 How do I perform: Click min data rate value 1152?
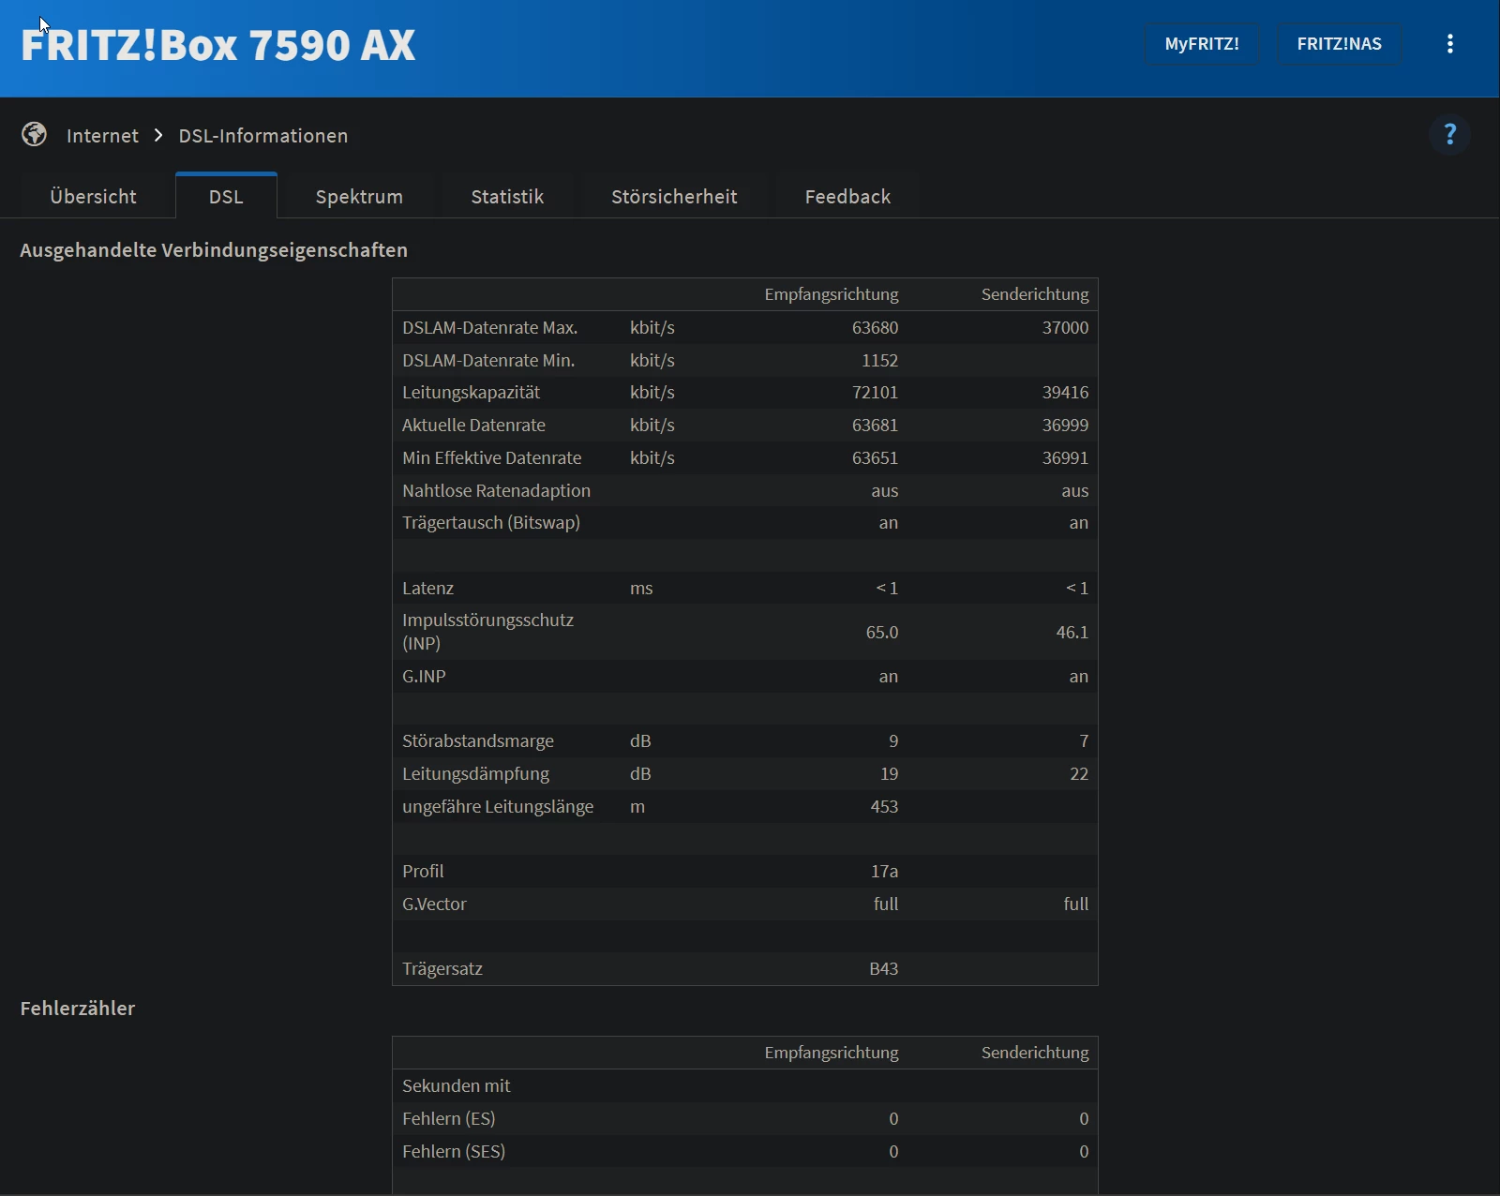tap(879, 361)
